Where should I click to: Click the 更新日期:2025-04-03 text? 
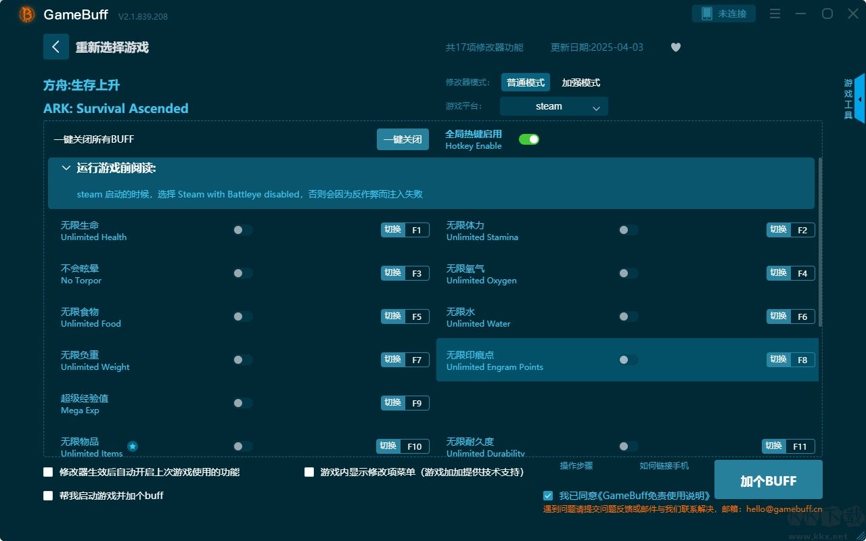pyautogui.click(x=597, y=47)
